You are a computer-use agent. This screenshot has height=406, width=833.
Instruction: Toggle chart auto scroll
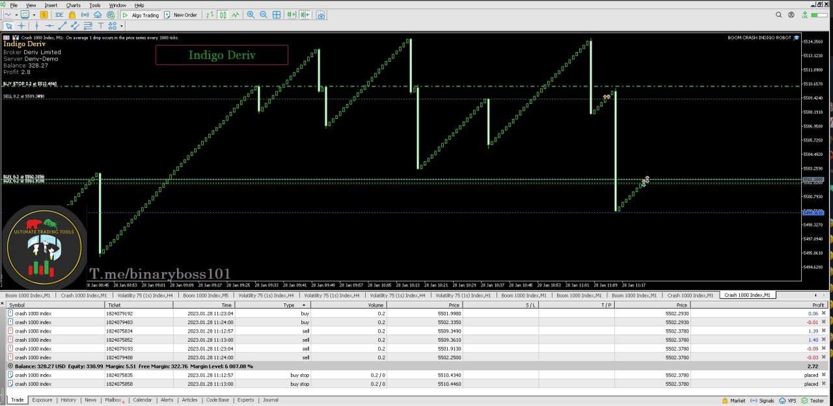(x=290, y=15)
